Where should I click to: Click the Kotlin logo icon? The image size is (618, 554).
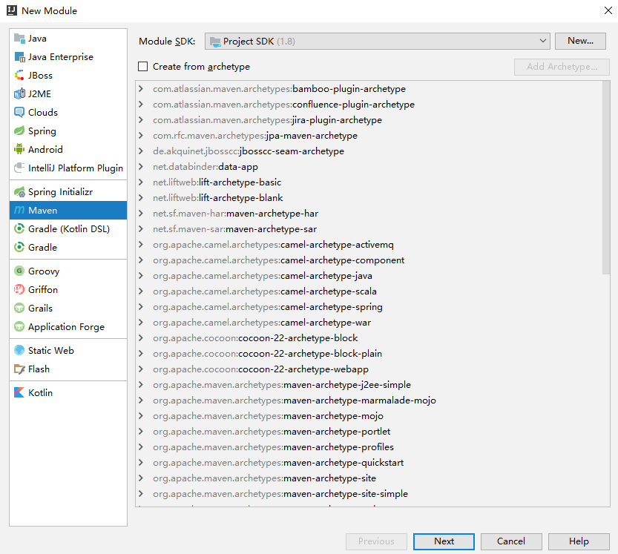point(20,393)
